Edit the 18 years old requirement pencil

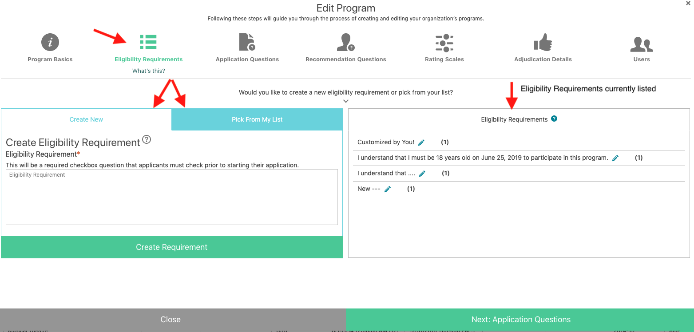(615, 158)
